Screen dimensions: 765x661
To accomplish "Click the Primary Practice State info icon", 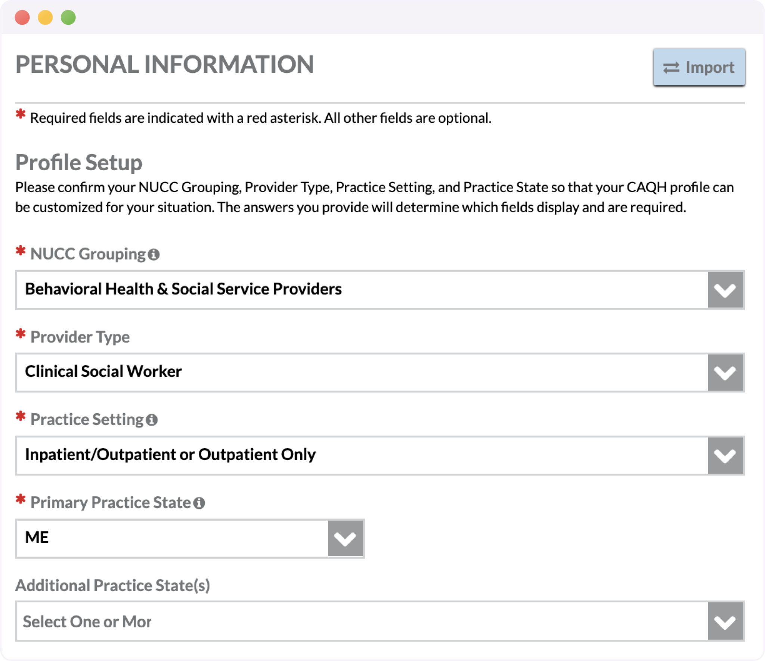I will 199,503.
